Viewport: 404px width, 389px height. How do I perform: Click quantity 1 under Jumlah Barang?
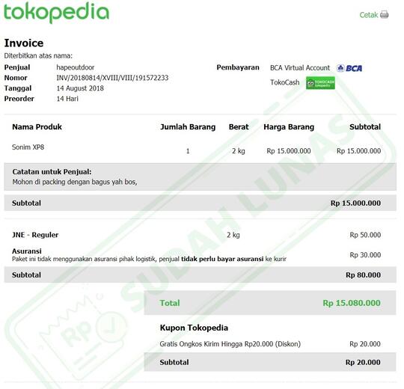tap(188, 151)
